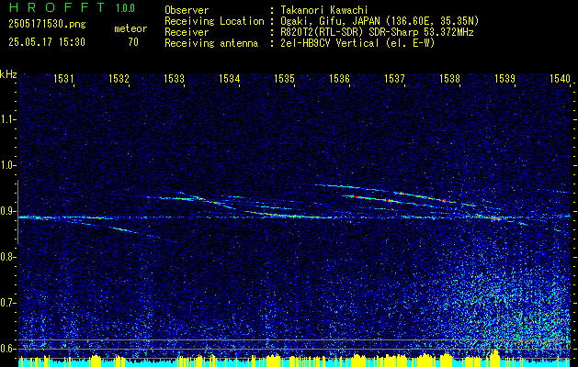Click the 0.7 kHz axis label
This screenshot has width=578, height=367.
click(x=8, y=304)
